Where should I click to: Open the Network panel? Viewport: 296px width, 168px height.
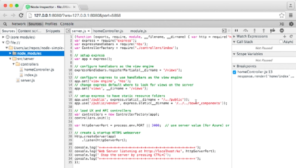tap(18, 24)
